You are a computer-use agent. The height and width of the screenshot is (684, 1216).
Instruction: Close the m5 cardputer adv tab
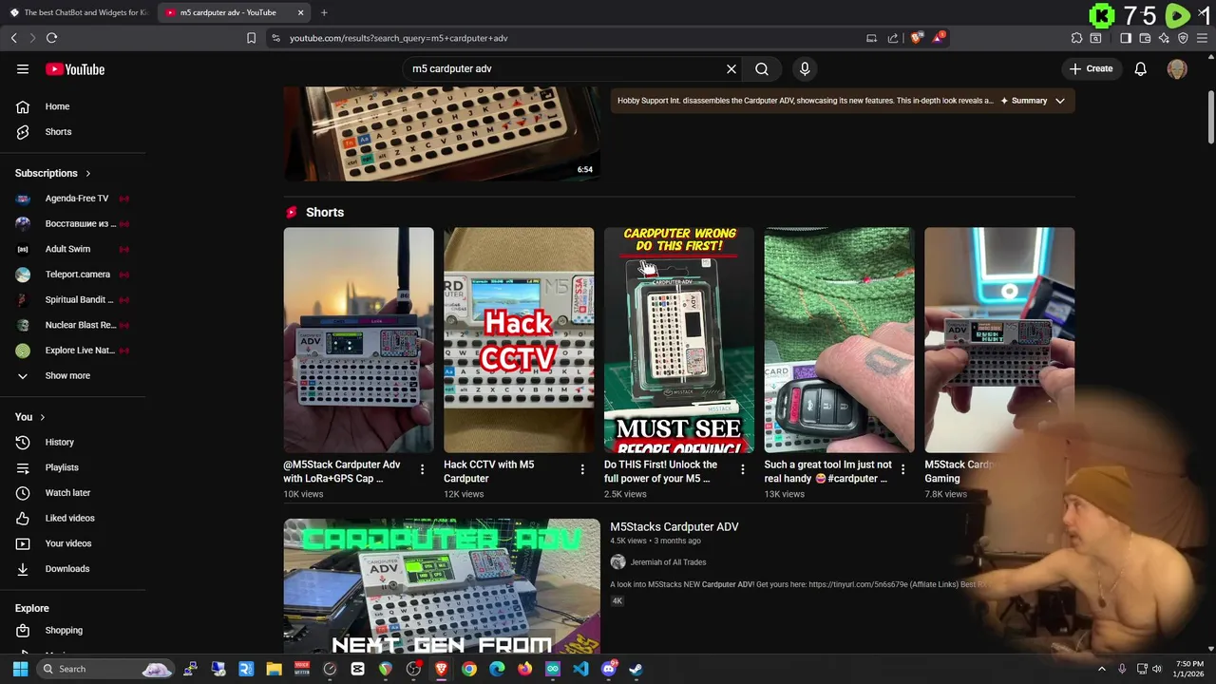(301, 12)
